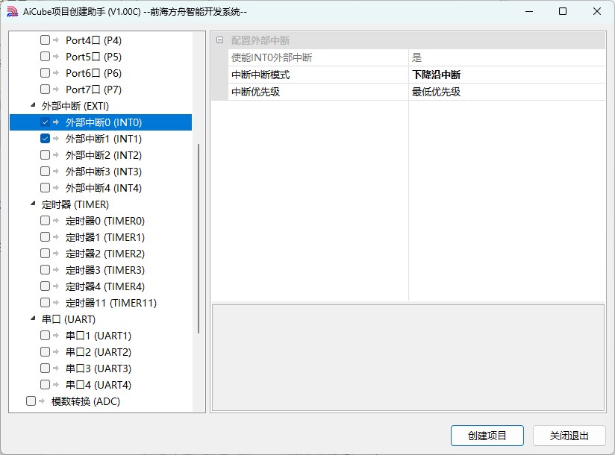Tick the 定时器1 (TIMER1) checkbox

click(45, 237)
